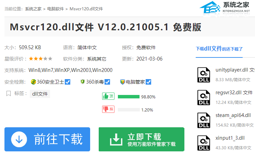Screen dimensions: 255x161
Task: Open the xinput1_3.dll link
Action: point(230,138)
